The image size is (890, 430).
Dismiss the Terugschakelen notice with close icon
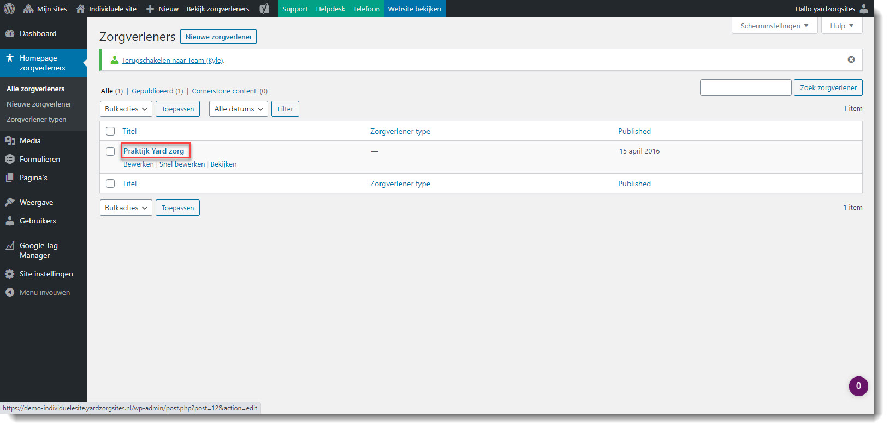point(851,60)
